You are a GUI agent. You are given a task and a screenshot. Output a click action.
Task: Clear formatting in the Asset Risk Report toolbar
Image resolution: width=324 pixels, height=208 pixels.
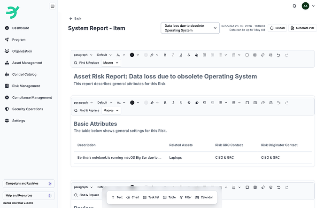196,55
